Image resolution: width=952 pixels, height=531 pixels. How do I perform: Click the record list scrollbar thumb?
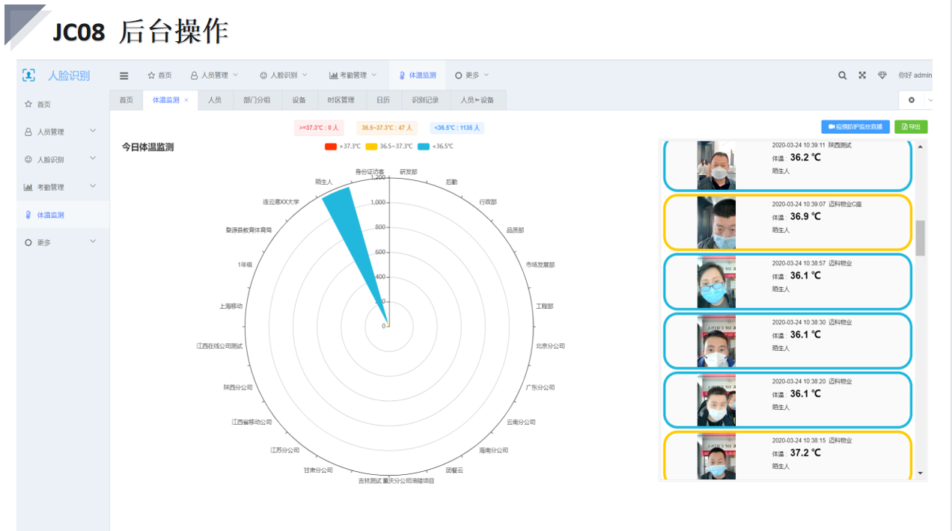point(920,238)
